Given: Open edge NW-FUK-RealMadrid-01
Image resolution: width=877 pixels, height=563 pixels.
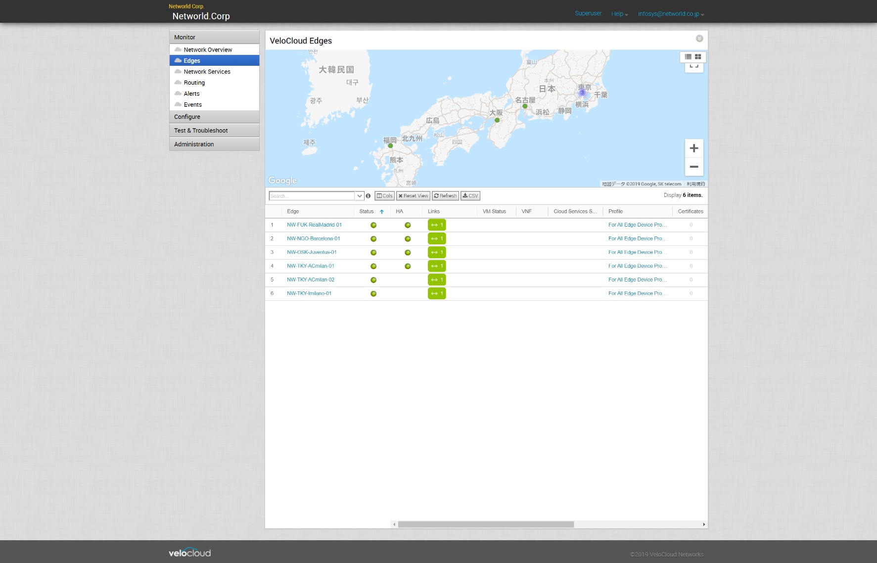Looking at the screenshot, I should [314, 225].
